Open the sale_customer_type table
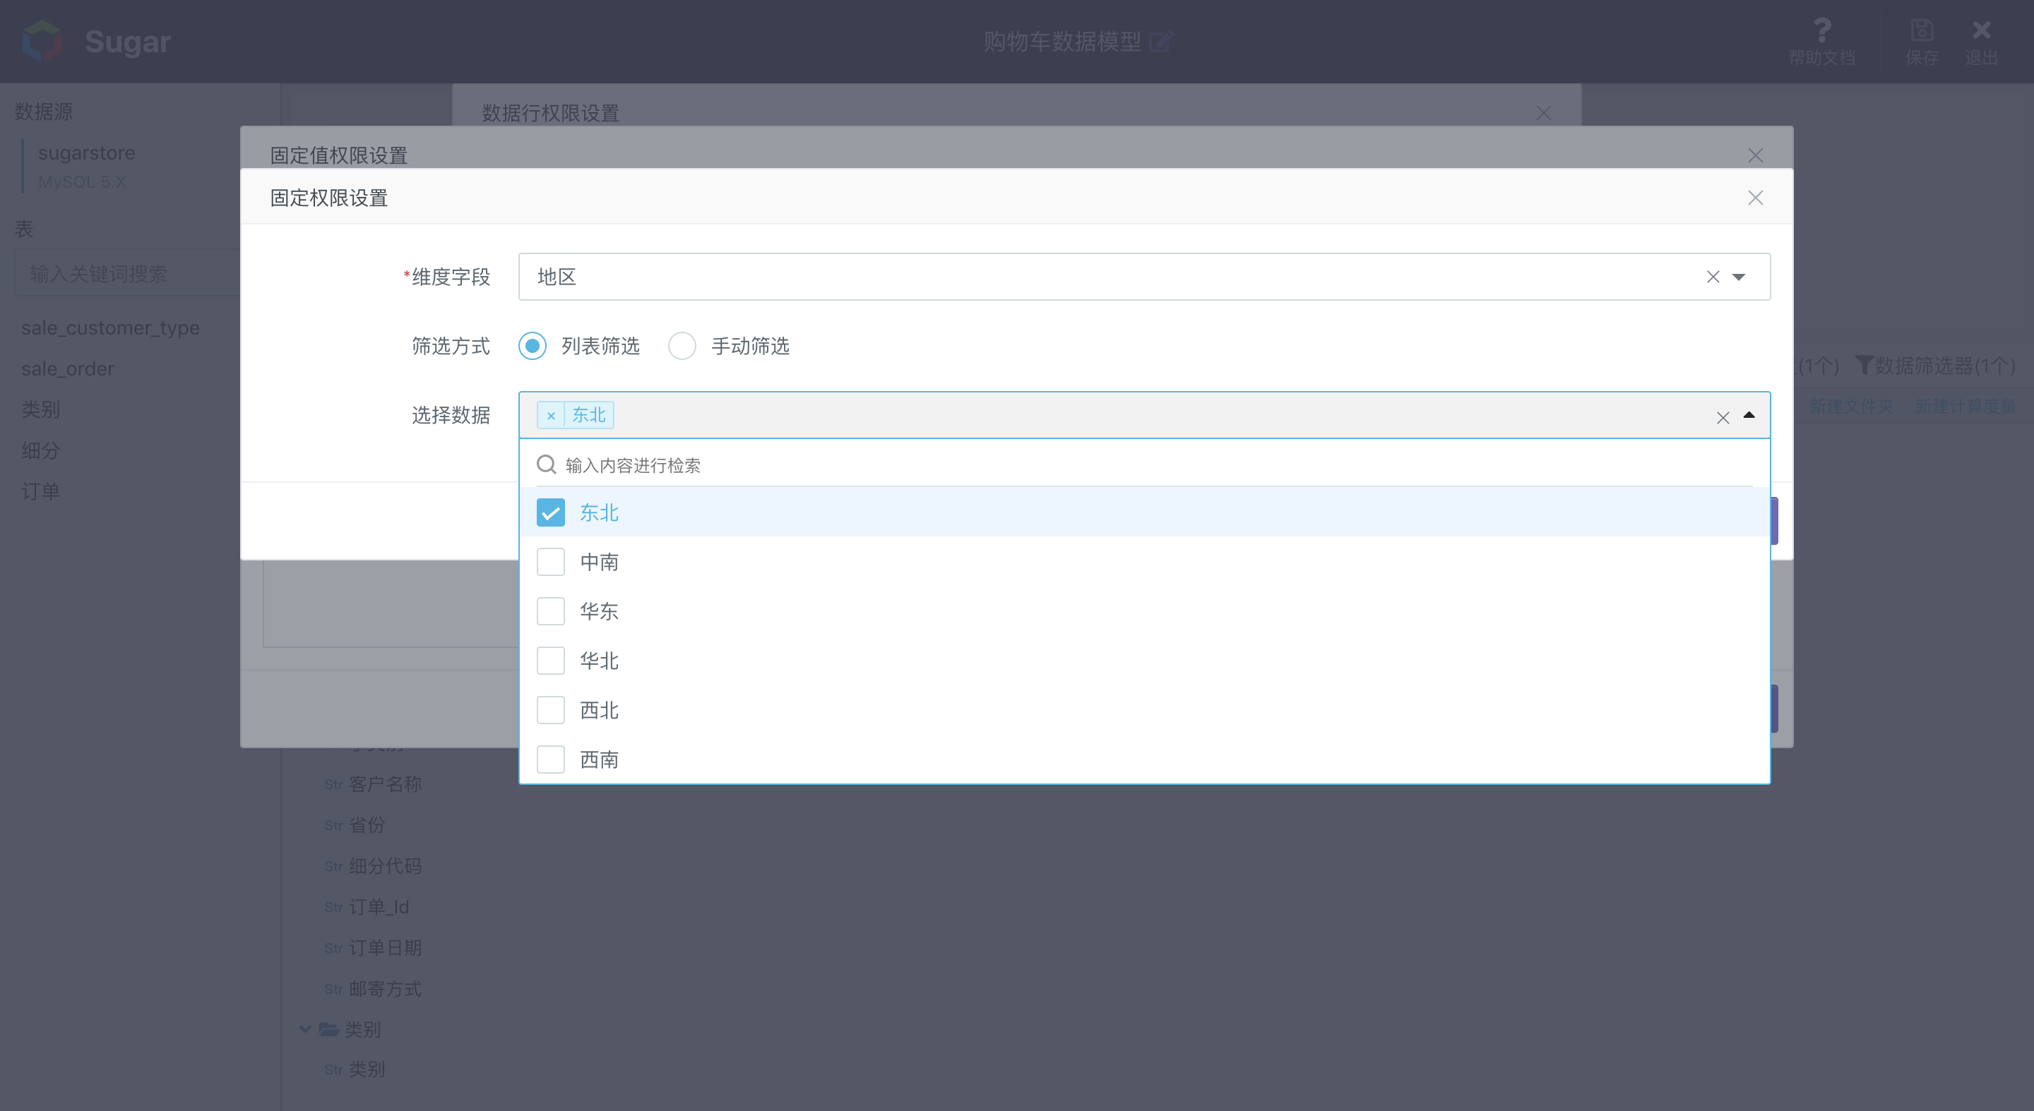Viewport: 2034px width, 1111px height. coord(111,328)
